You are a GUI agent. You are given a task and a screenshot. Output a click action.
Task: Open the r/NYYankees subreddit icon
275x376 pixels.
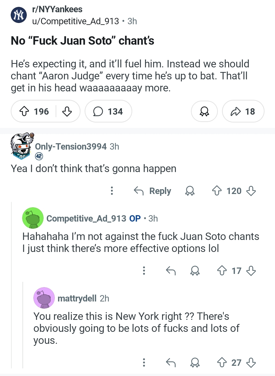19,15
